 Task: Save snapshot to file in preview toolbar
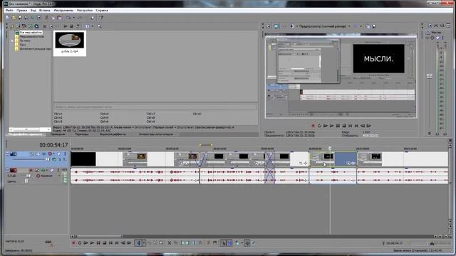click(374, 26)
